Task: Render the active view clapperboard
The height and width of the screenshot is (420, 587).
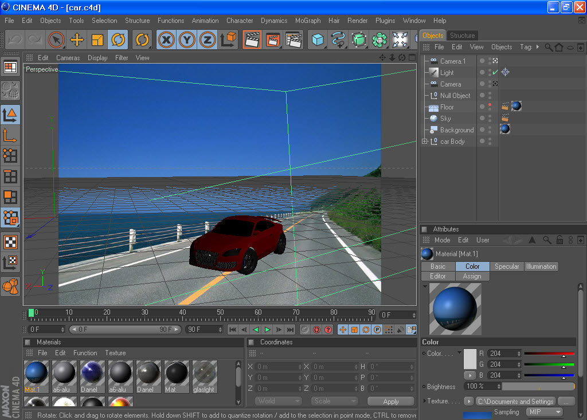Action: coord(252,40)
